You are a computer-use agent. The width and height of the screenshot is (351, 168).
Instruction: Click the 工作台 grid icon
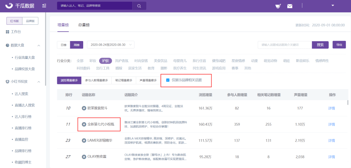coord(7,32)
